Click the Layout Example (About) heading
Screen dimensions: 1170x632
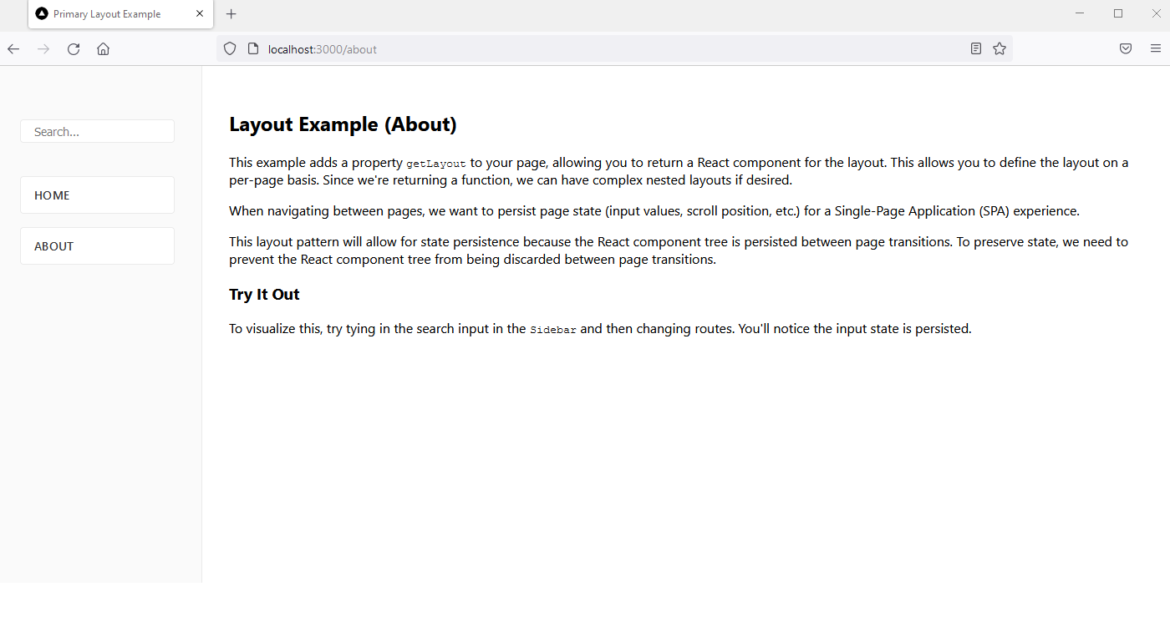[x=343, y=124]
